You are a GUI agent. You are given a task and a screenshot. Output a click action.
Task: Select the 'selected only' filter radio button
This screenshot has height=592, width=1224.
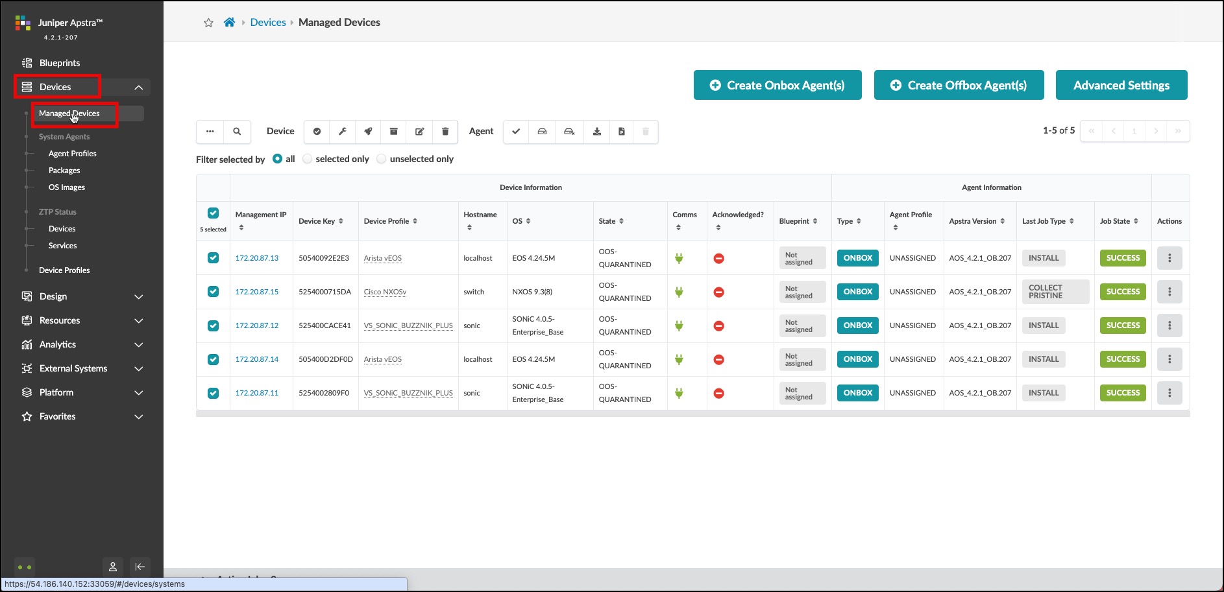tap(307, 158)
